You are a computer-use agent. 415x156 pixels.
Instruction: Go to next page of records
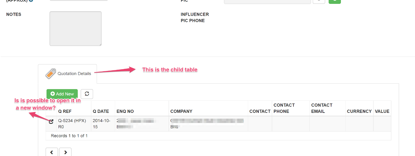[x=66, y=152]
